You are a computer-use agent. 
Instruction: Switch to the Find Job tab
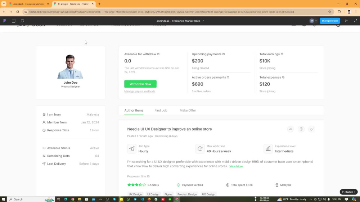(x=161, y=111)
